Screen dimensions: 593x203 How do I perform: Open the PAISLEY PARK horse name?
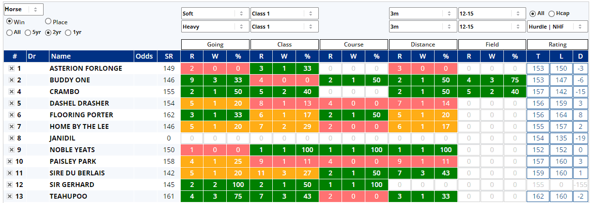[x=73, y=162]
